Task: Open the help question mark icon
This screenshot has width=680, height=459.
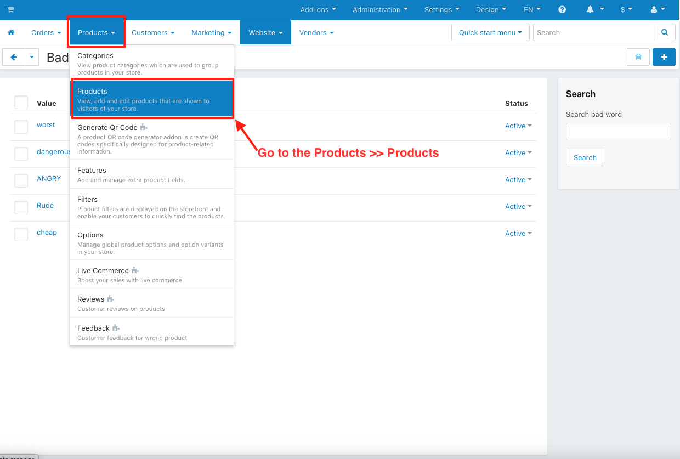Action: coord(562,10)
